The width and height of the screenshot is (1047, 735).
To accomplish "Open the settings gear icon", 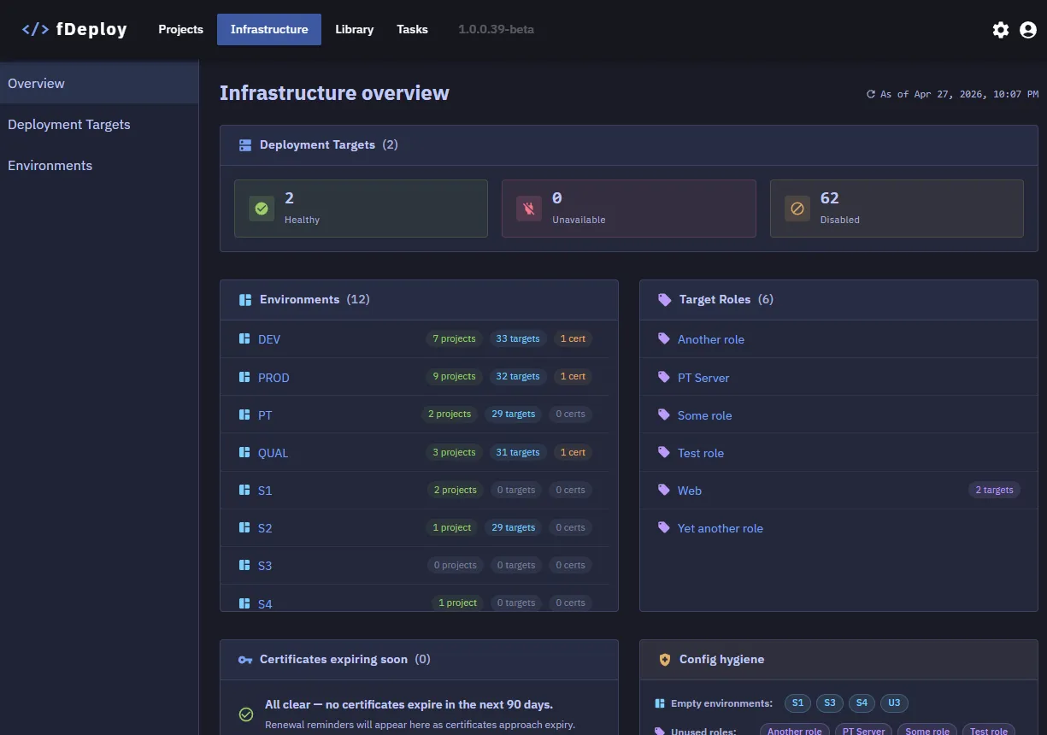I will (x=1000, y=30).
